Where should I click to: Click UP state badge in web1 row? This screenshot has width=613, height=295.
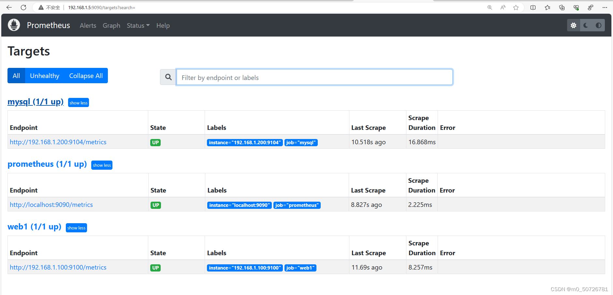tap(155, 268)
